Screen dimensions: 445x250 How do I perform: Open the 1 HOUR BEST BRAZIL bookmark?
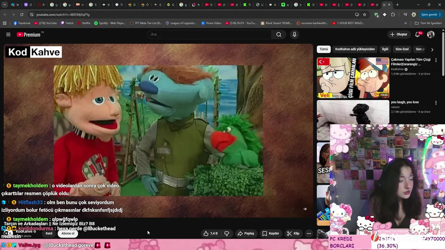point(348,23)
